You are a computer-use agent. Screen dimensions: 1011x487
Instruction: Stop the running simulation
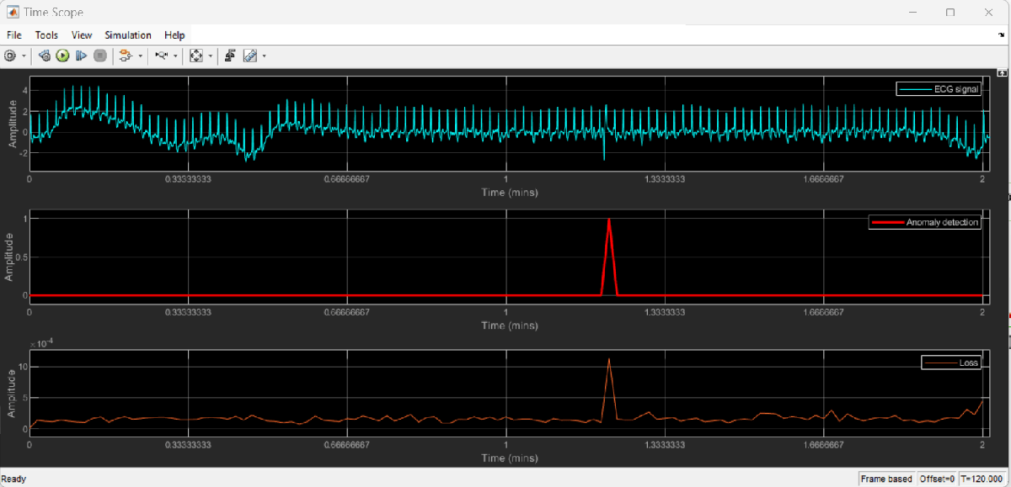click(x=100, y=56)
